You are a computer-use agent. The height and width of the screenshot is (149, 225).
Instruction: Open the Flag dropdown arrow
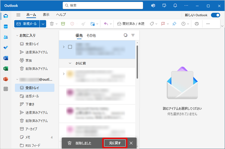pyautogui.click(x=168, y=24)
